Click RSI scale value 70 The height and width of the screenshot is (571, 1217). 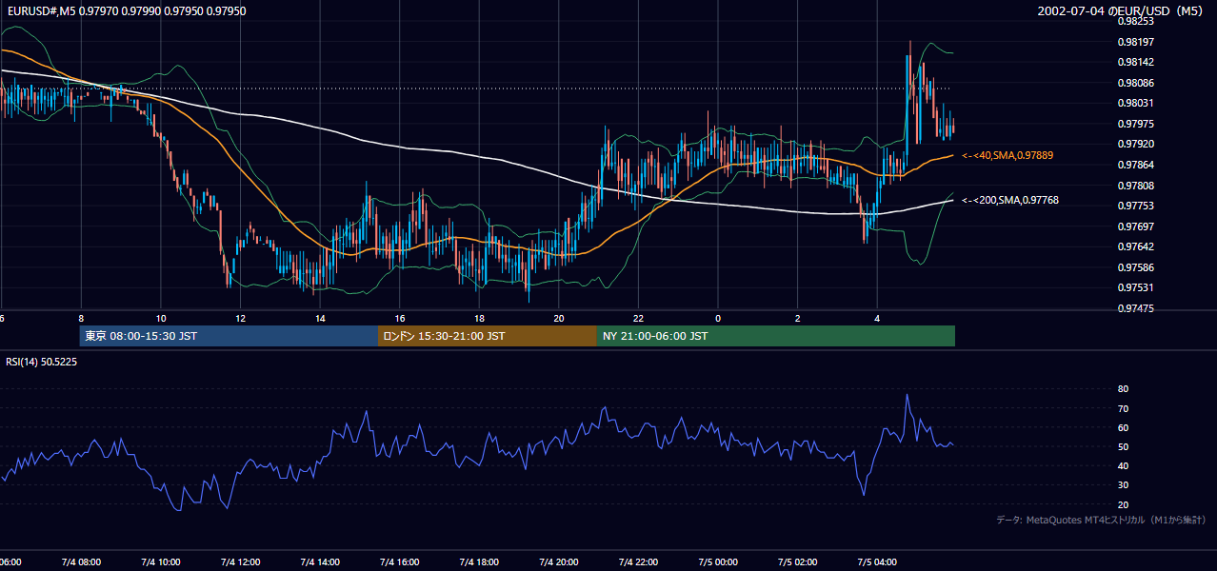(x=1123, y=408)
